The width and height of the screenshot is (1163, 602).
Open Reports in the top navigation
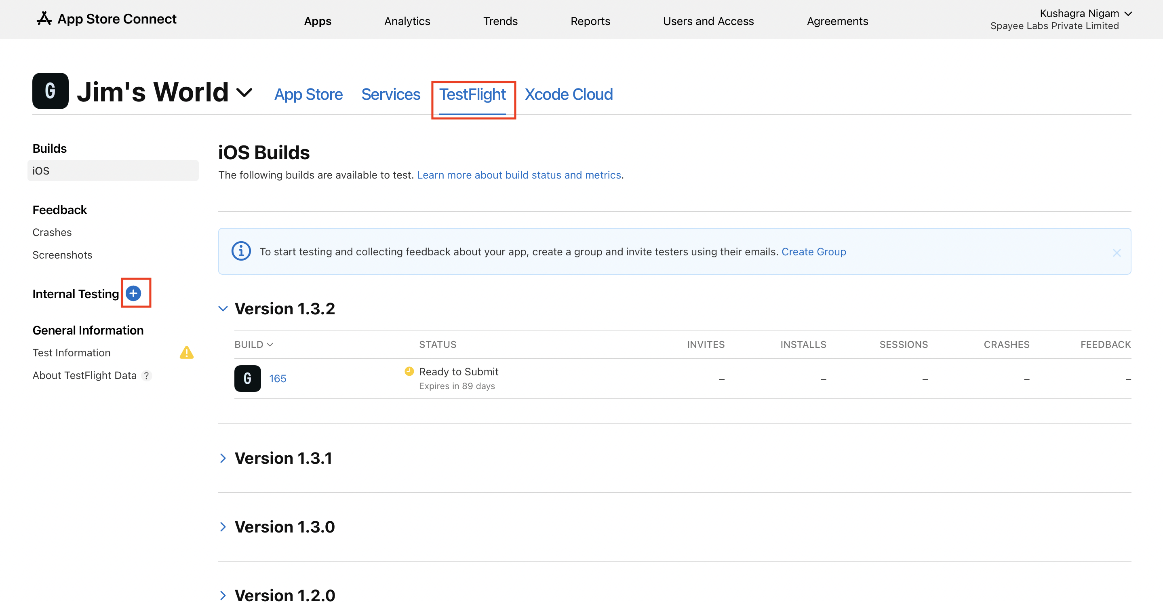click(x=590, y=21)
